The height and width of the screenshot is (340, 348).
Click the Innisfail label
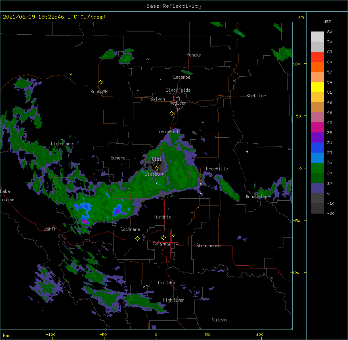click(x=168, y=132)
